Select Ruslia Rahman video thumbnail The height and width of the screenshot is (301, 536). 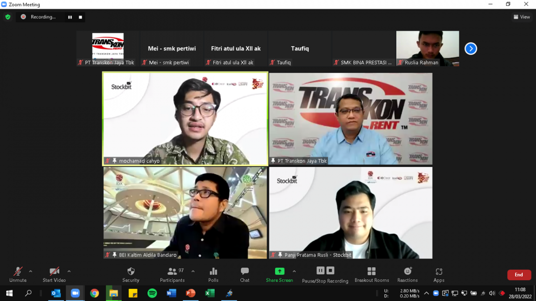(x=427, y=49)
